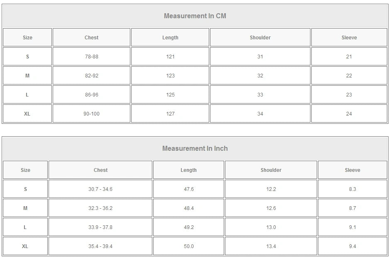This screenshot has width=391, height=258.
Task: Click the 48.4 length cell
Action: pyautogui.click(x=188, y=208)
